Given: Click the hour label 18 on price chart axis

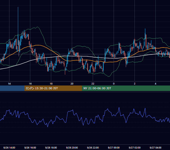Looking at the screenshot, I should pos(51,84).
